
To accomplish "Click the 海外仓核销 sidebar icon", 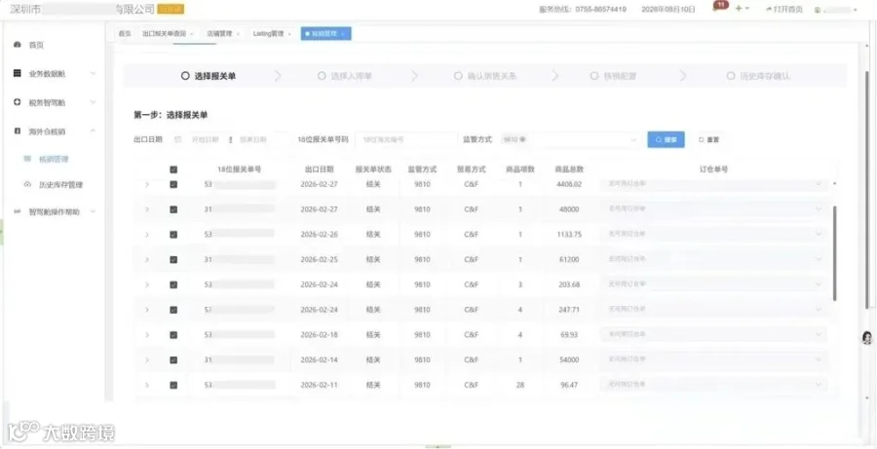I will click(x=17, y=131).
